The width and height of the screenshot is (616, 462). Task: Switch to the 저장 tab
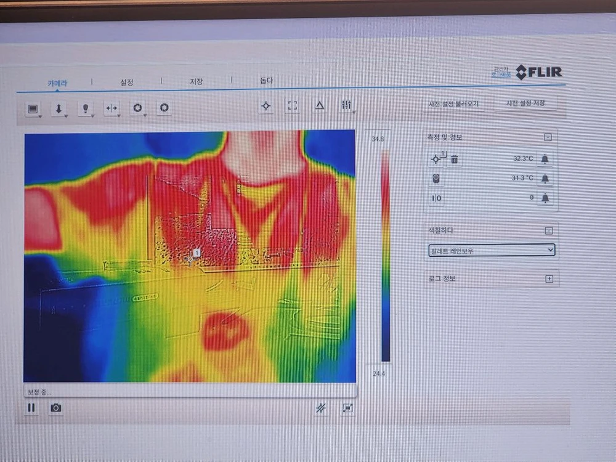pos(196,81)
